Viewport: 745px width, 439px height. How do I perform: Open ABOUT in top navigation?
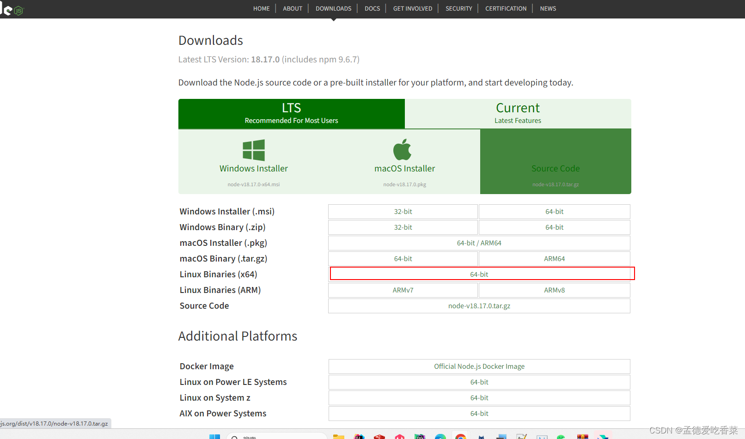pyautogui.click(x=293, y=8)
